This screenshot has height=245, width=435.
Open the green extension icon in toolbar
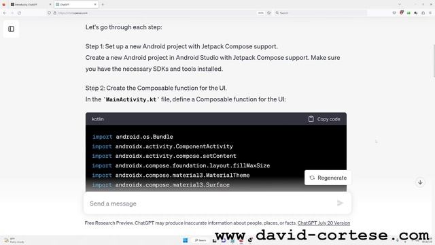point(408,13)
